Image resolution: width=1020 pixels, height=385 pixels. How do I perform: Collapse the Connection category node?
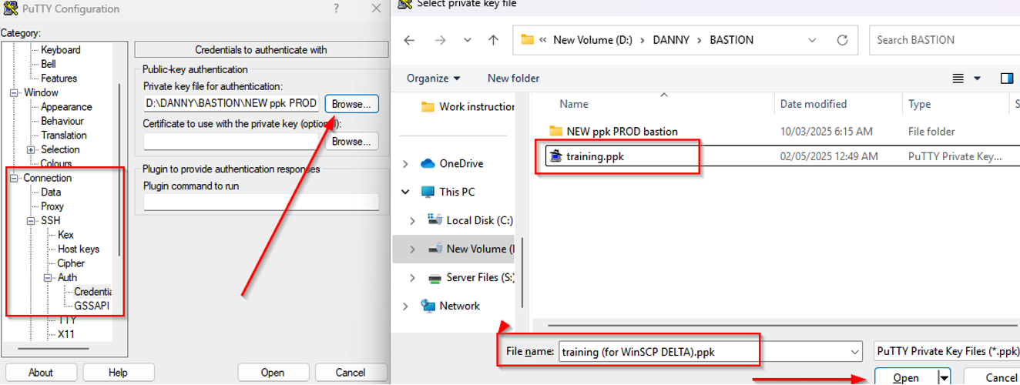[14, 178]
